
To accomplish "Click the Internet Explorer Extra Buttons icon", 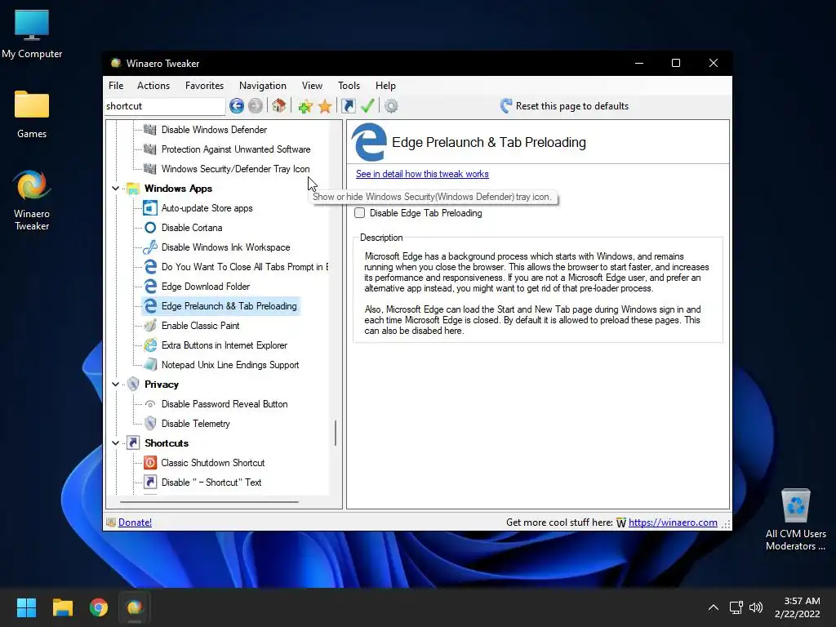I will click(150, 345).
